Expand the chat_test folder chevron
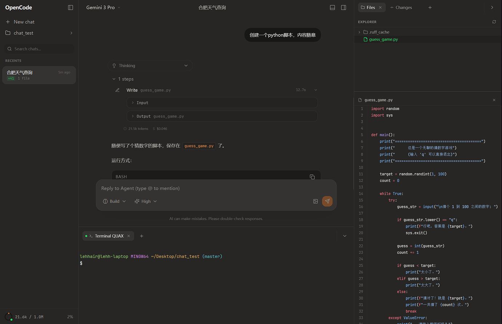Screen dimensions: 502x324 click(x=71, y=33)
